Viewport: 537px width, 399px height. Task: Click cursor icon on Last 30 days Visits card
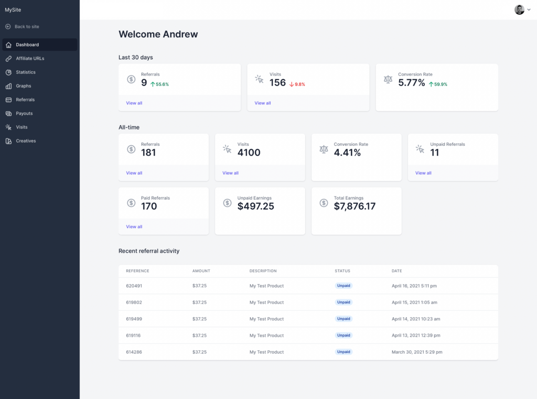[259, 79]
